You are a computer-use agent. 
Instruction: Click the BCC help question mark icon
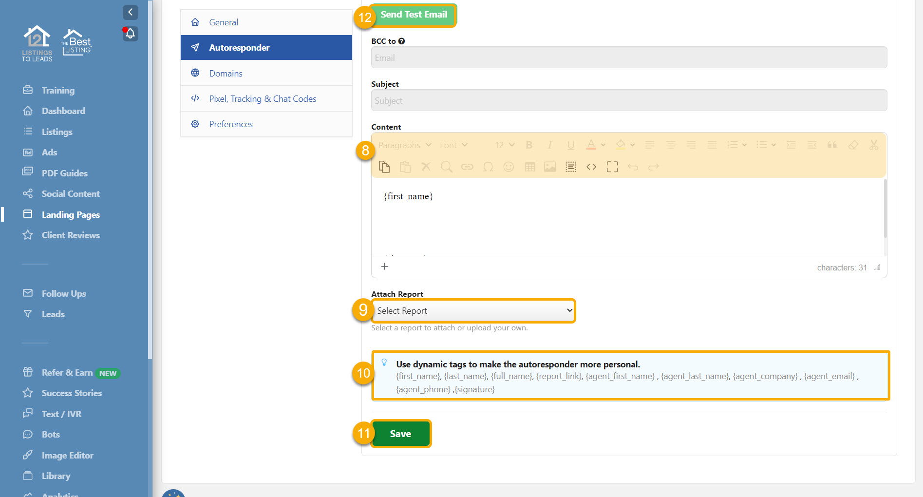pos(402,41)
